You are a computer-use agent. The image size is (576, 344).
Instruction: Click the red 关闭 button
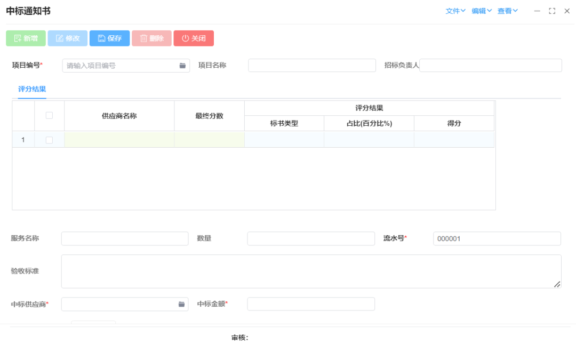pyautogui.click(x=194, y=38)
